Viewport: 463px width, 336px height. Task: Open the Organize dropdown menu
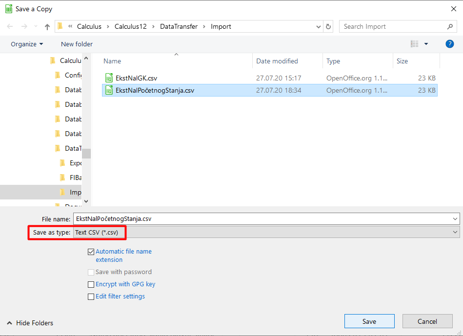click(x=27, y=44)
